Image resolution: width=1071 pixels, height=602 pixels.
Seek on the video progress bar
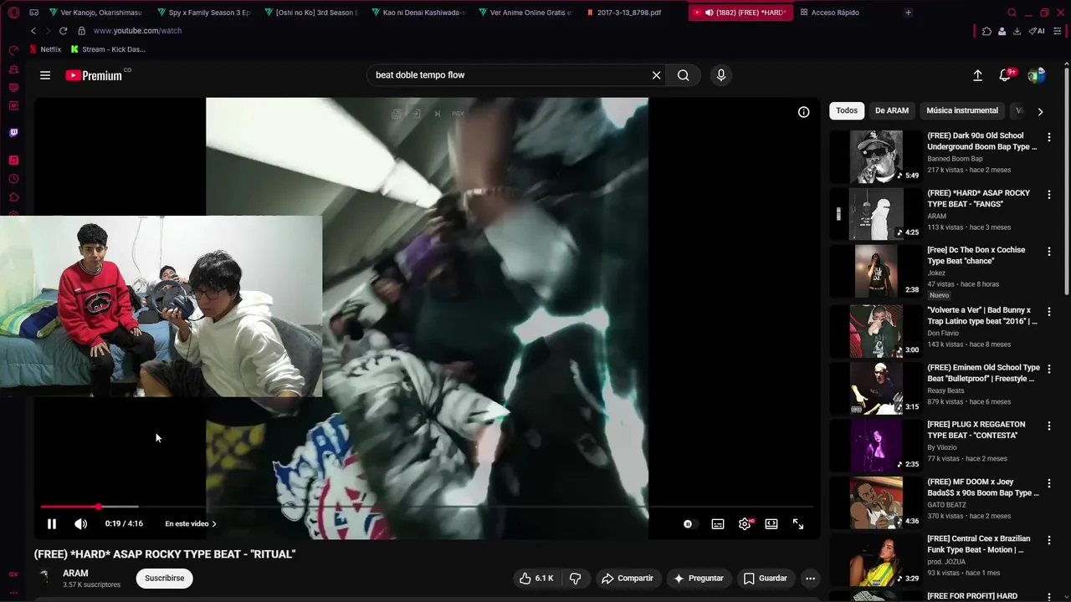point(427,507)
